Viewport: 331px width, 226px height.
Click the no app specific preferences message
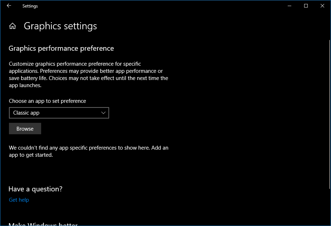pyautogui.click(x=88, y=151)
